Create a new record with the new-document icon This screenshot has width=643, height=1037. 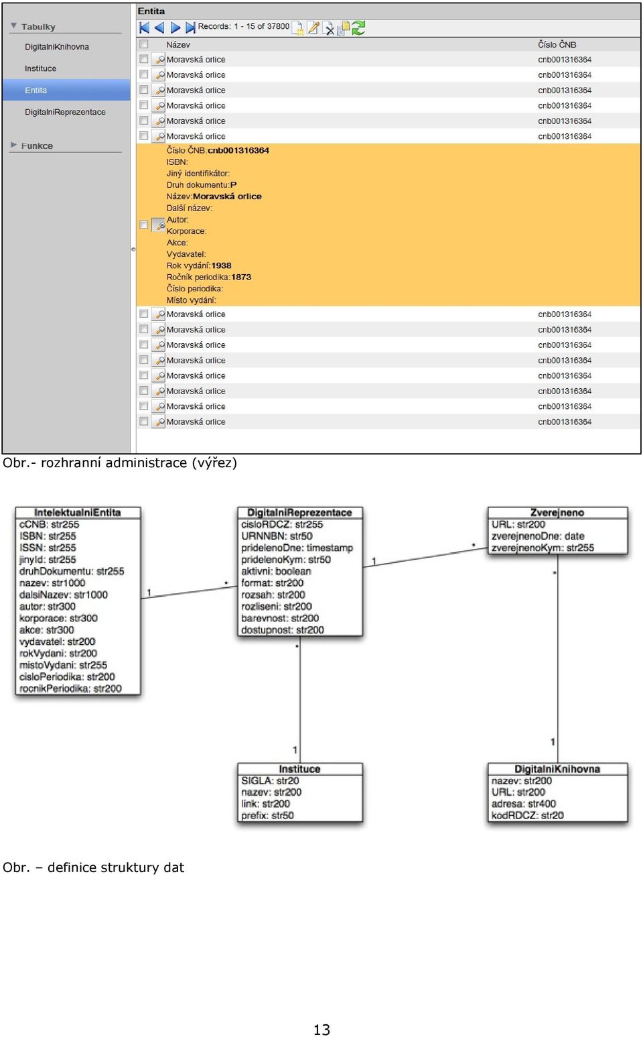click(298, 27)
